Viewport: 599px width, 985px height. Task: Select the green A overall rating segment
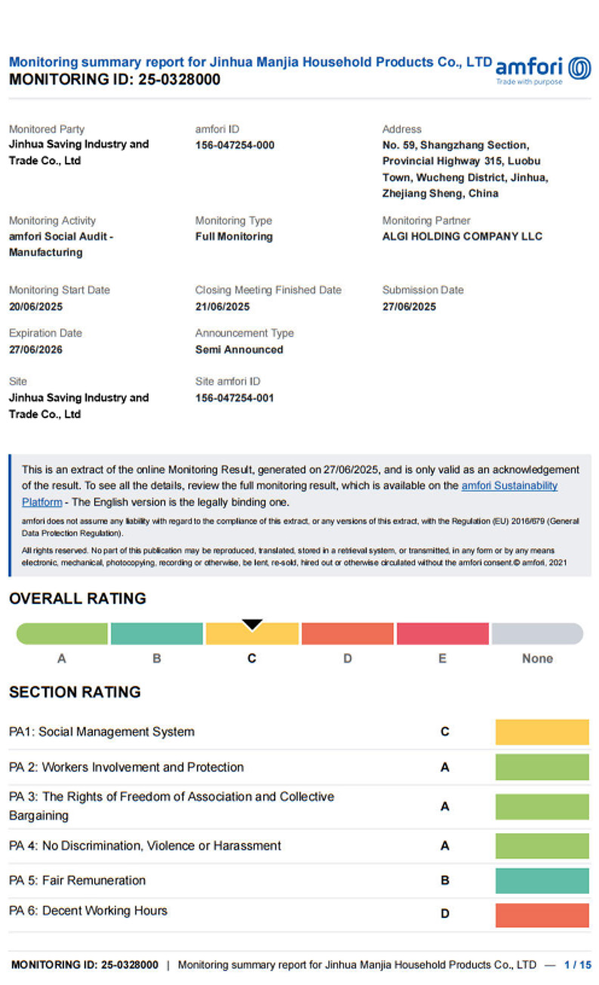tap(62, 634)
